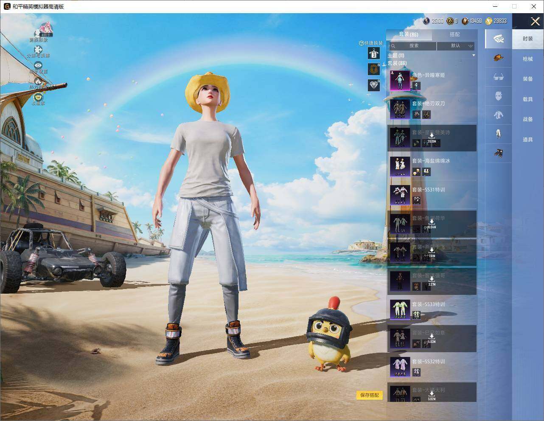Image resolution: width=544 pixels, height=421 pixels.
Task: Close the wardrobe with the X icon
Action: click(x=535, y=21)
